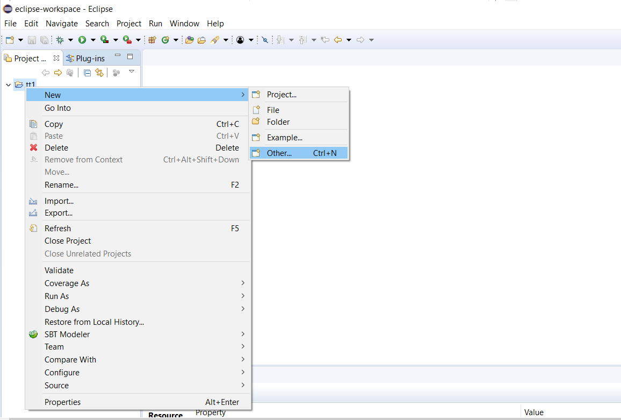Toggle Link with Editor in Project Explorer
Viewport: 621px width, 420px height.
[99, 73]
